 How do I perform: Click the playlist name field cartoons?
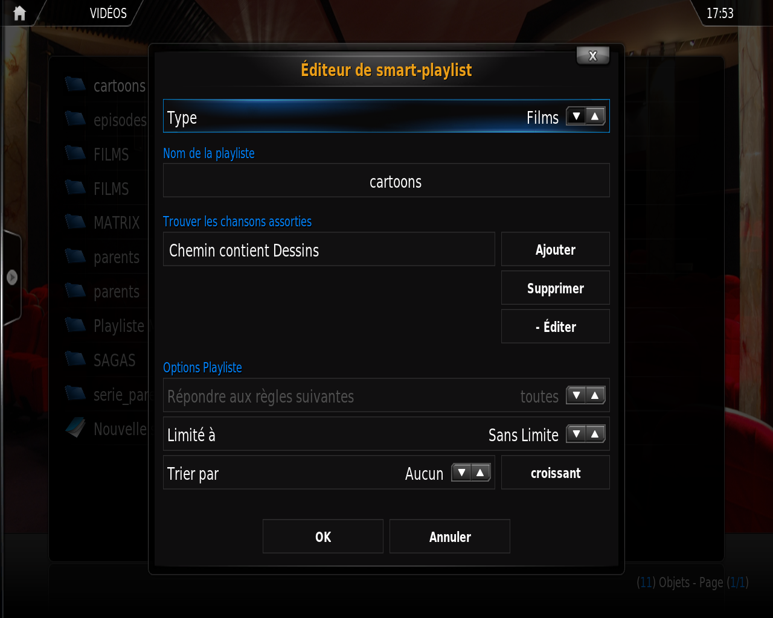(x=386, y=180)
